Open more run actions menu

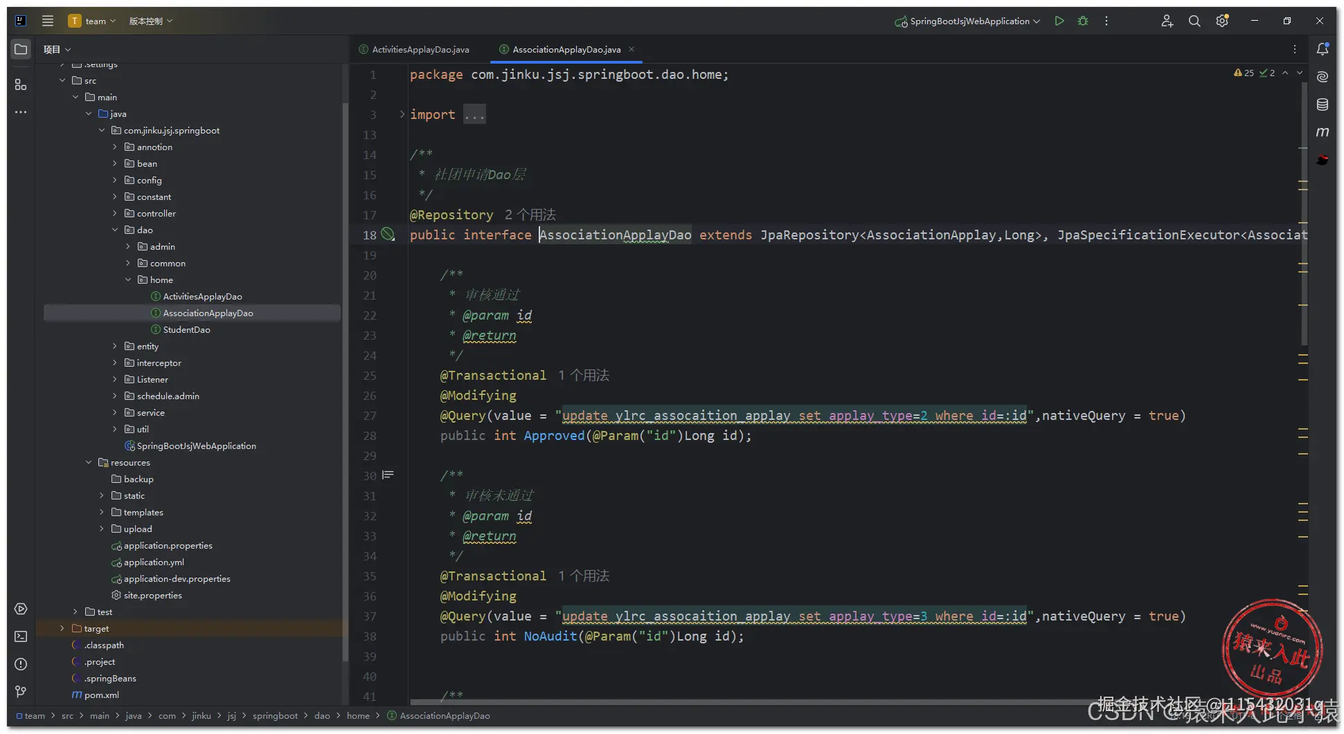(x=1106, y=21)
